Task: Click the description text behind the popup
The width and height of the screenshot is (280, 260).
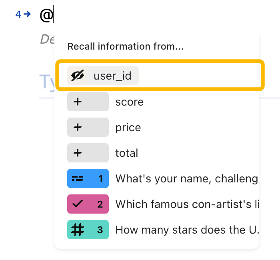Action: pos(47,39)
